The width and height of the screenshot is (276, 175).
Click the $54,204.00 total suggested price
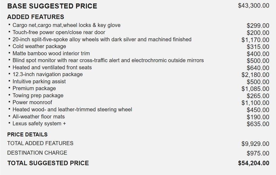tap(253, 163)
